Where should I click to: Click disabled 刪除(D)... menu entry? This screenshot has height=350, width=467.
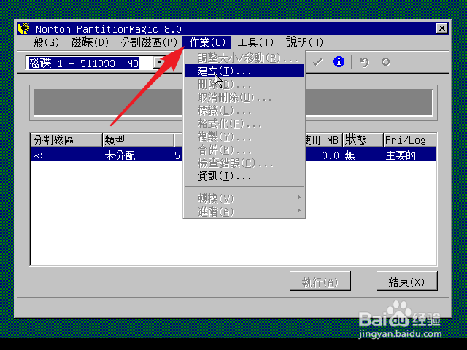coord(244,85)
